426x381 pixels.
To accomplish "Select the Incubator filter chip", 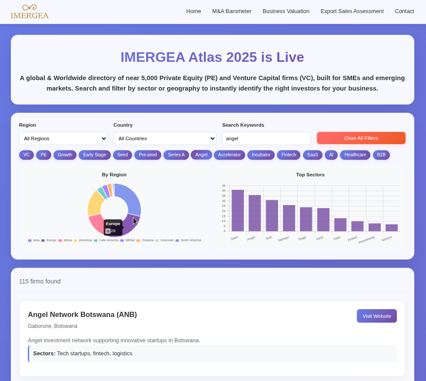I will click(x=261, y=155).
